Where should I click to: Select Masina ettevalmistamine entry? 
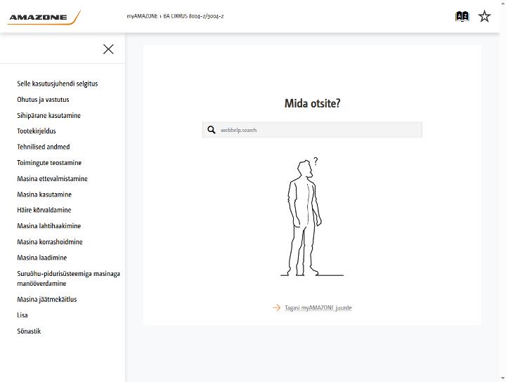(x=52, y=178)
